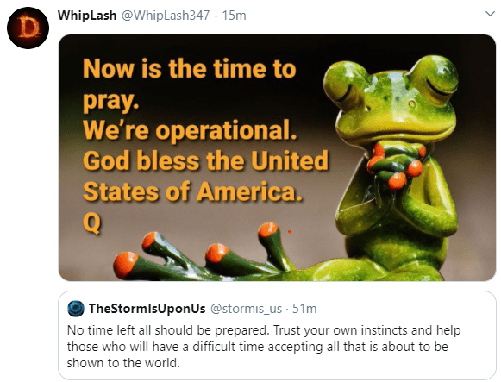
Task: Open the praying frog meme image
Action: click(x=277, y=158)
